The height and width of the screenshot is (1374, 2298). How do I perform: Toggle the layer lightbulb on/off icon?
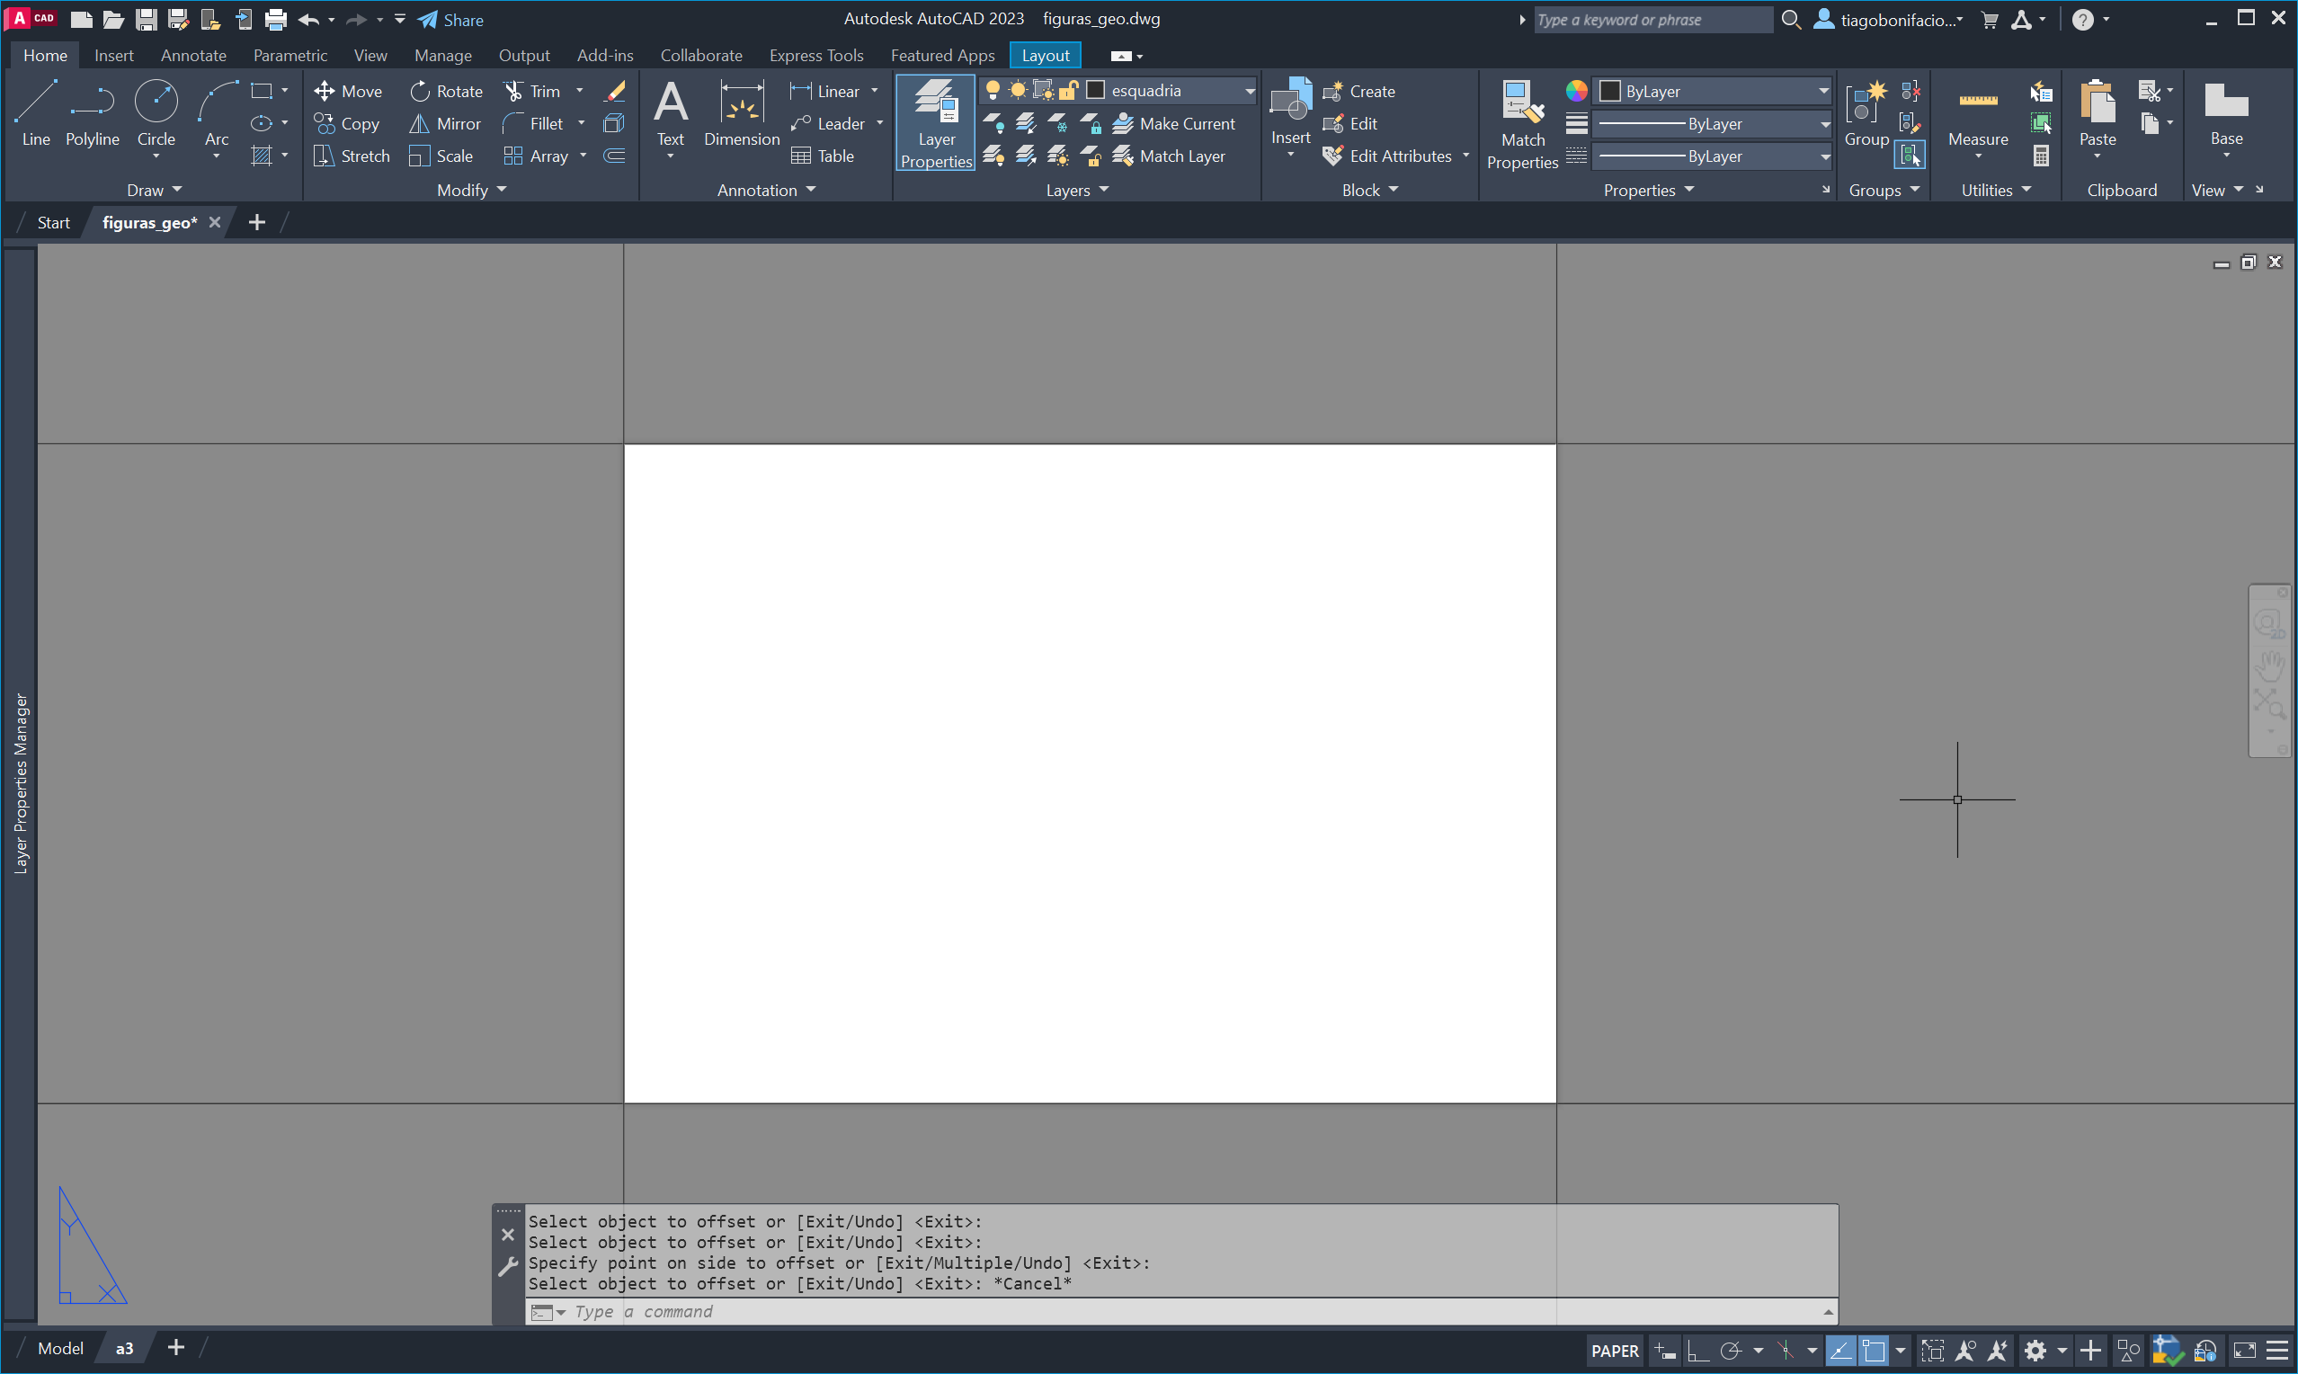pyautogui.click(x=993, y=90)
